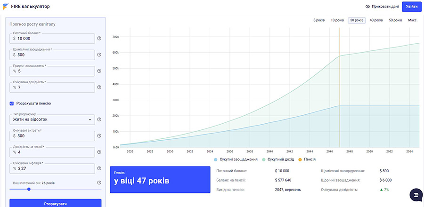Expand the Тип розрахунку dropdown
Screen dimensions: 424x207
52,119
